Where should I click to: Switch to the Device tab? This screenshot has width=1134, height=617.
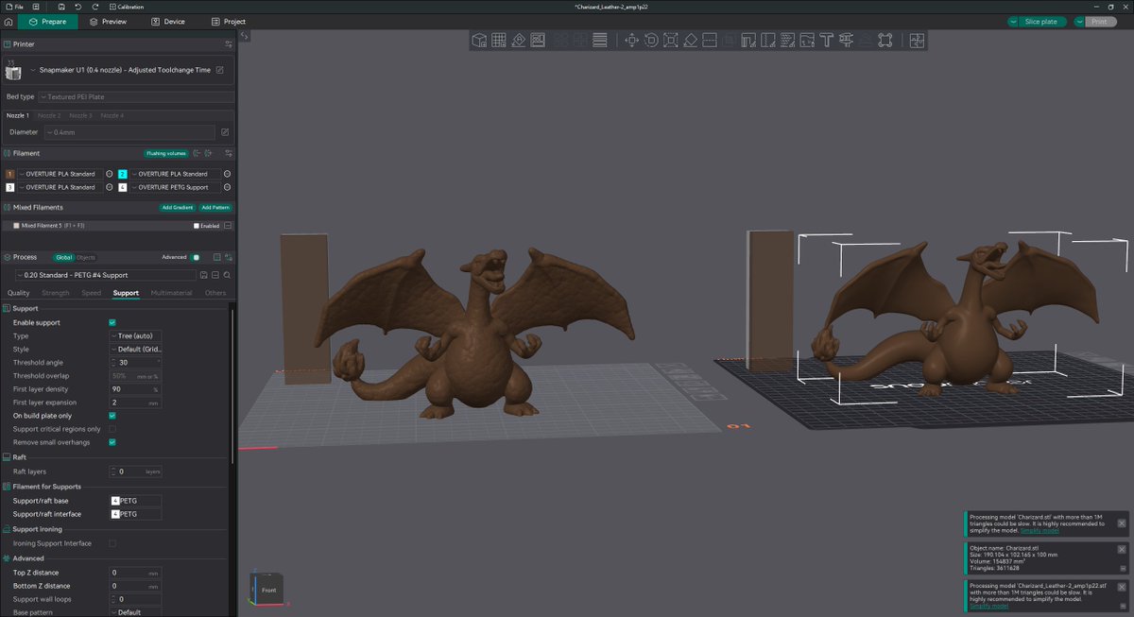pyautogui.click(x=168, y=22)
